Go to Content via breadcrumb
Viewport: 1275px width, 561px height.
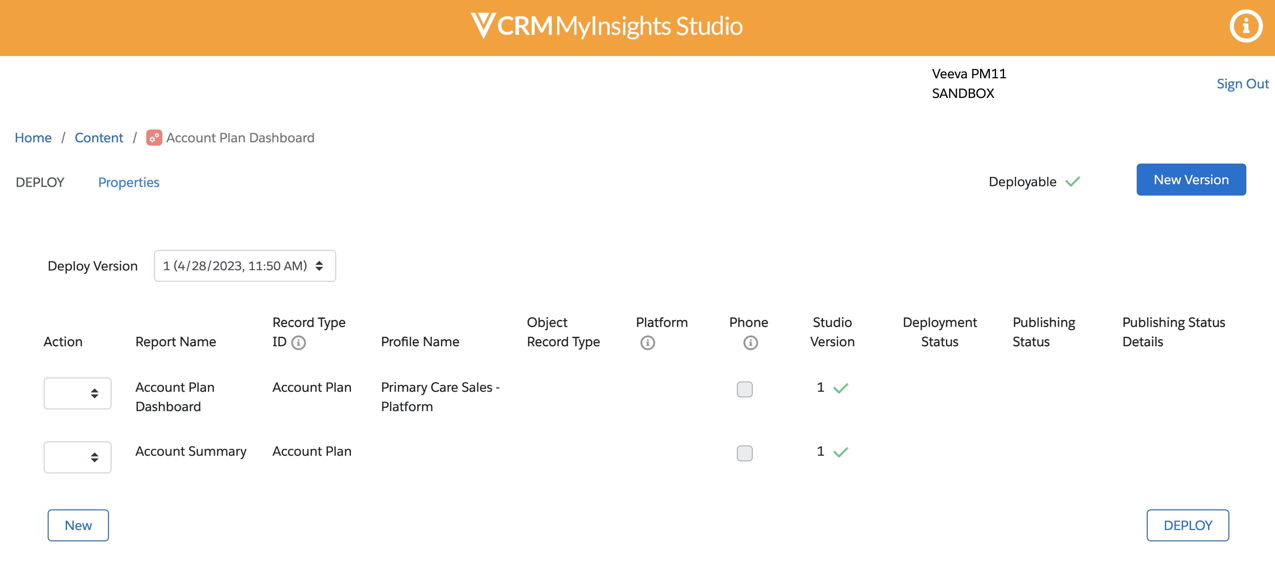coord(99,138)
